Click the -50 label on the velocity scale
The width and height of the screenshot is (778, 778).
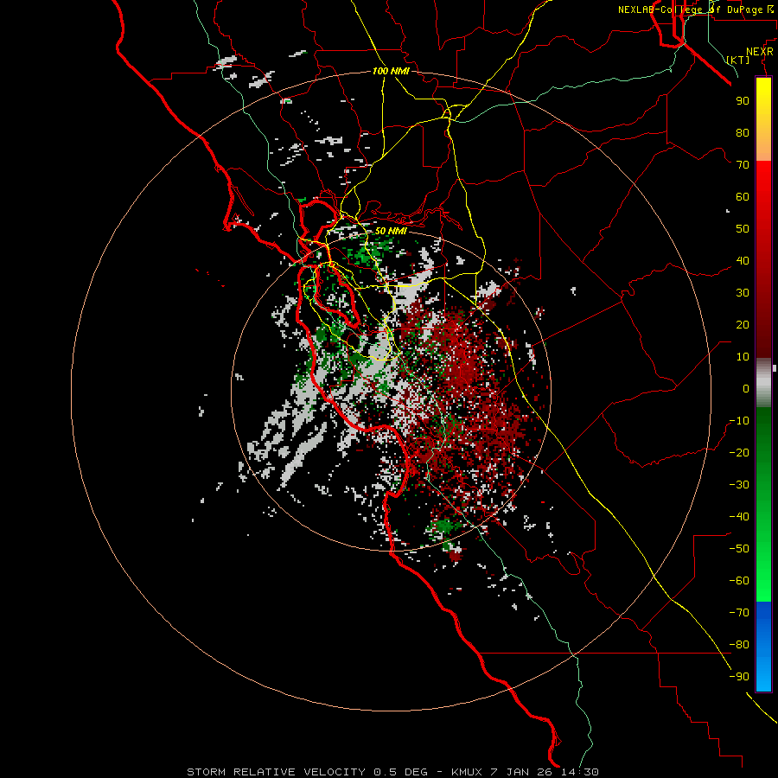[739, 549]
